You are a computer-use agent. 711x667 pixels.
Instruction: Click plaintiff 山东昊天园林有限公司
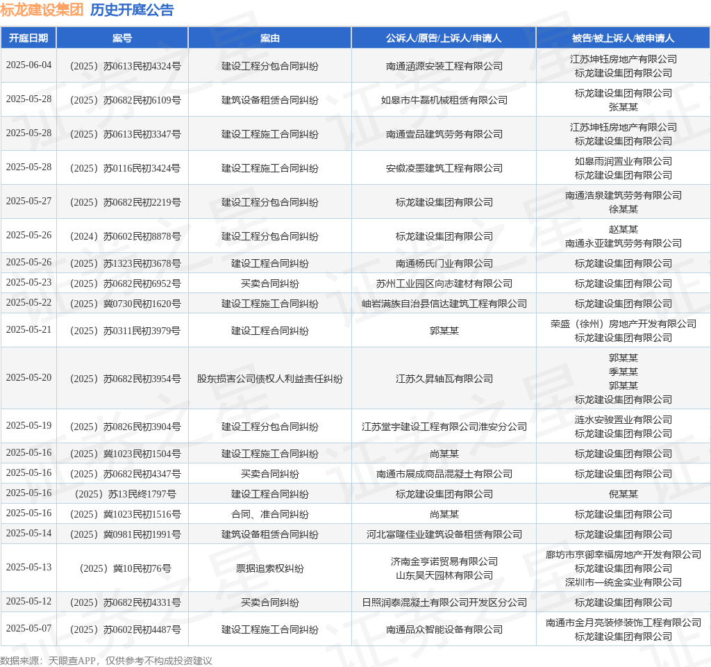[x=444, y=575]
